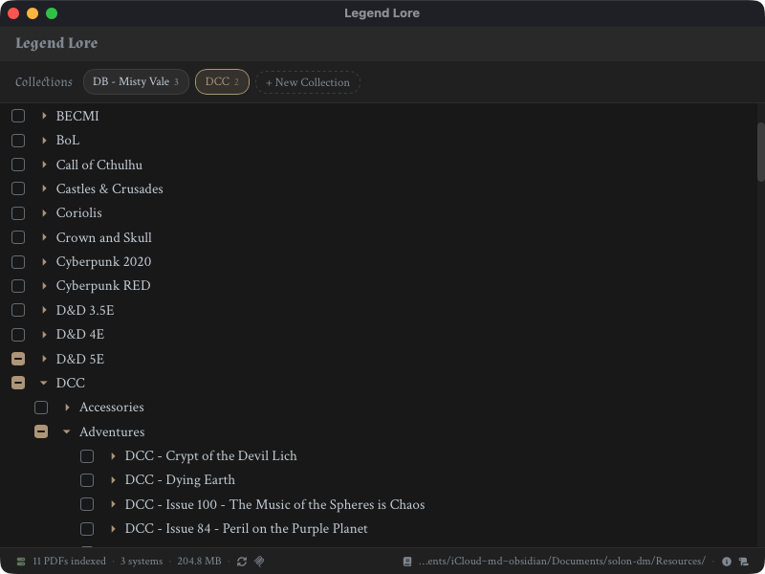Select the DCC collection pill
765x574 pixels.
click(222, 82)
